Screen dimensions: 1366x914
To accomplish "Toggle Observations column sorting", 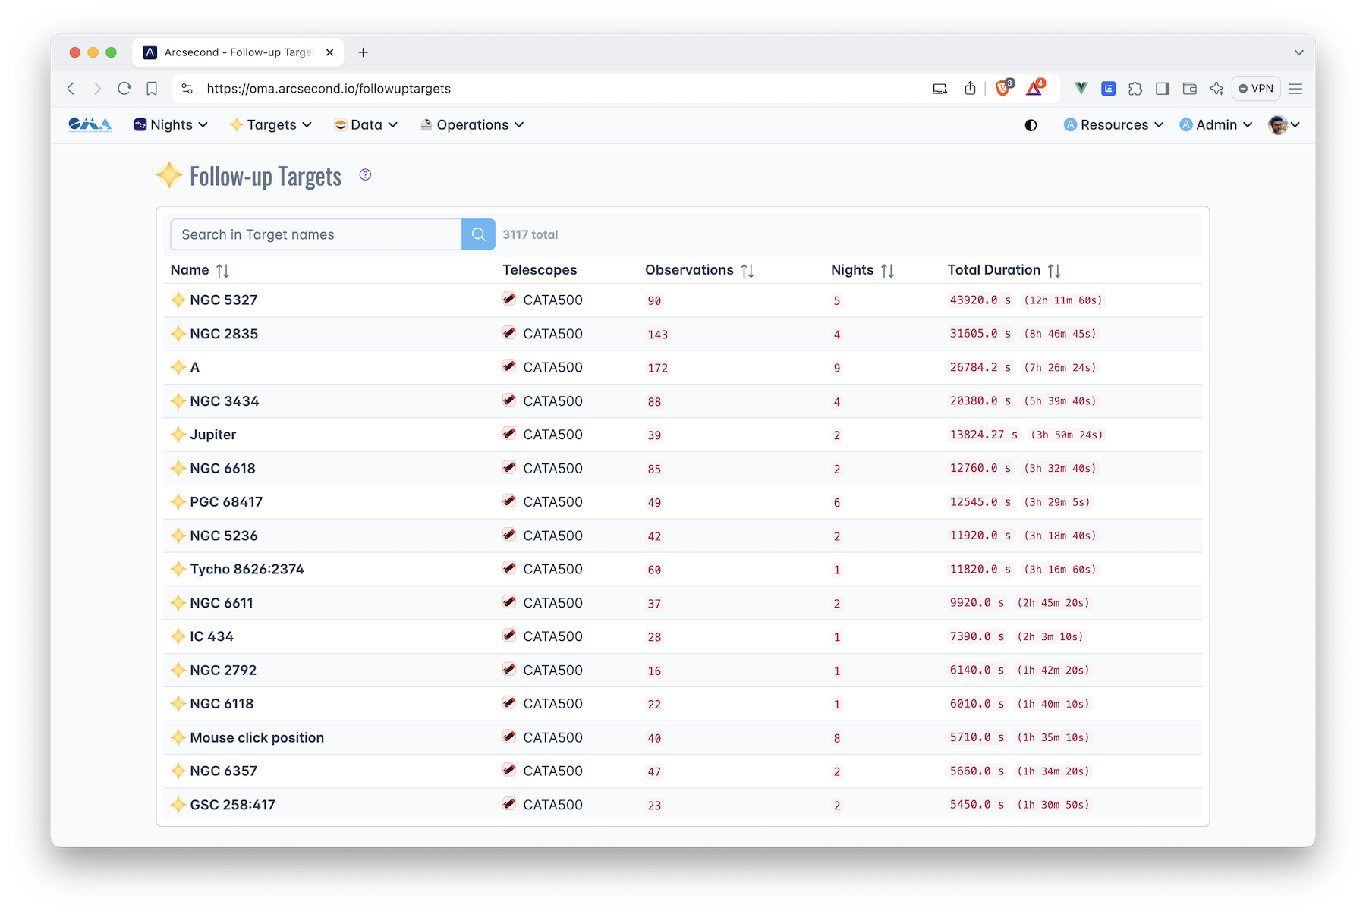I will click(748, 269).
